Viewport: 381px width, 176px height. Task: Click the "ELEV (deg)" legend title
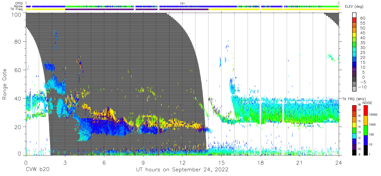[354, 7]
